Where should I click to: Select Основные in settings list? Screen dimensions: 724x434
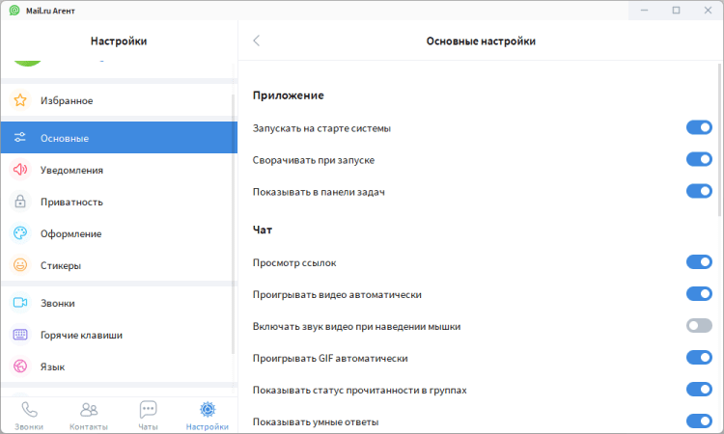118,138
